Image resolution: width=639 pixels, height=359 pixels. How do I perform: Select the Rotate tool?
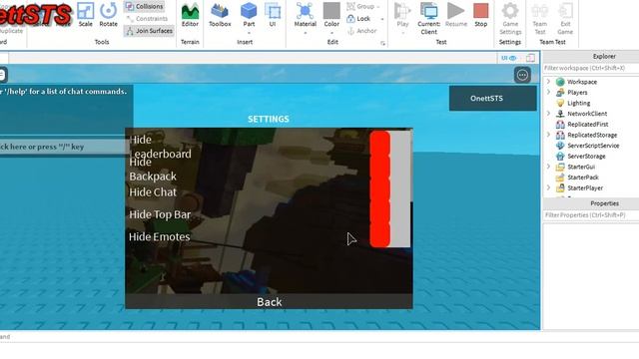pos(109,14)
